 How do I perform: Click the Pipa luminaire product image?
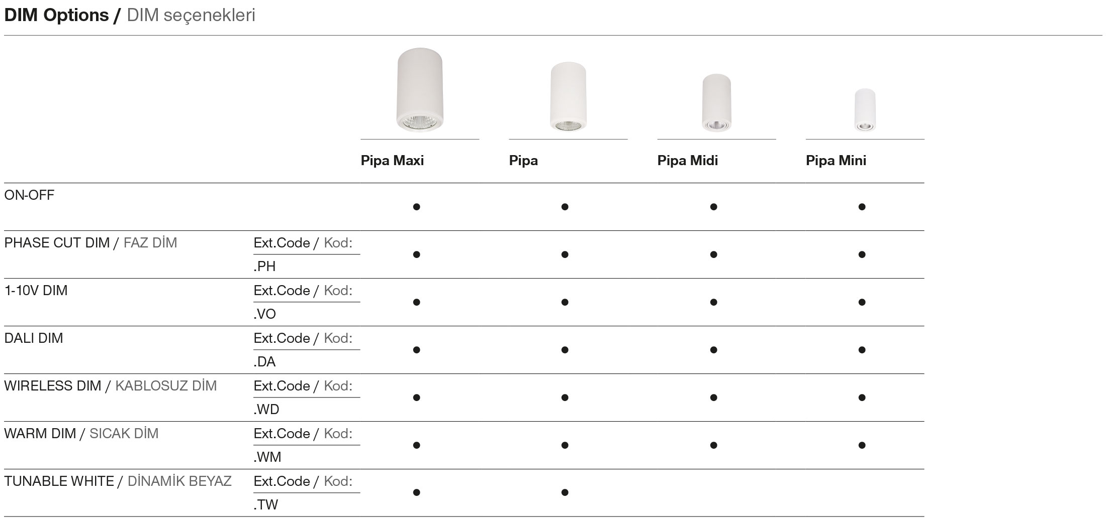568,97
